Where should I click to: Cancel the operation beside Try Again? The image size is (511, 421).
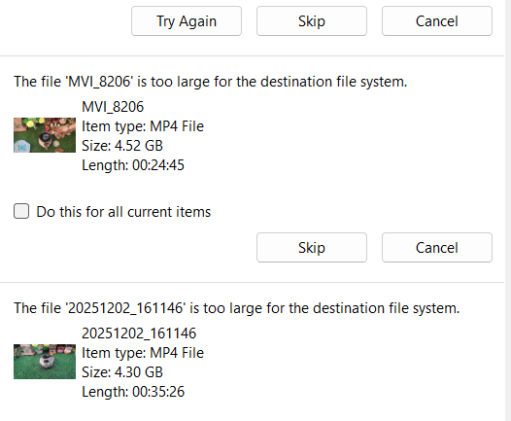pyautogui.click(x=437, y=21)
